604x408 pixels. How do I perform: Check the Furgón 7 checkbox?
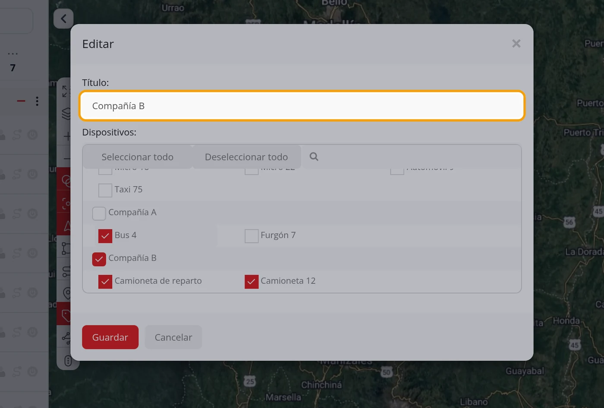point(252,236)
